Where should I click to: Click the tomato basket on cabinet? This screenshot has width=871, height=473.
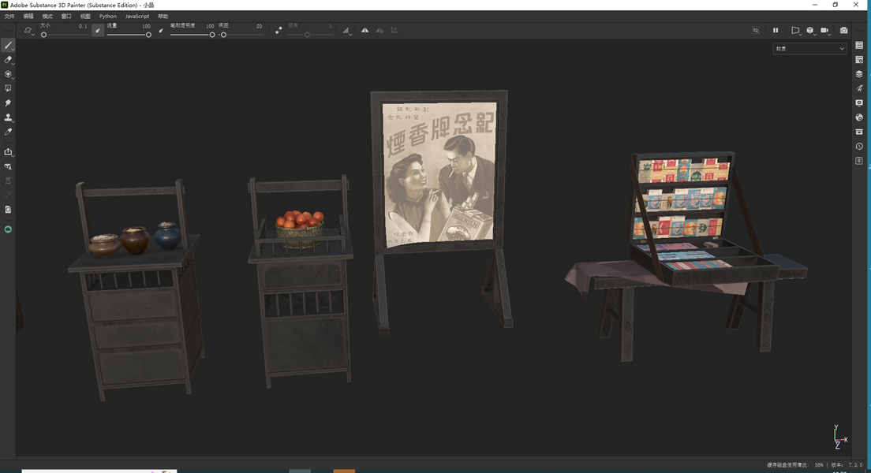[300, 228]
